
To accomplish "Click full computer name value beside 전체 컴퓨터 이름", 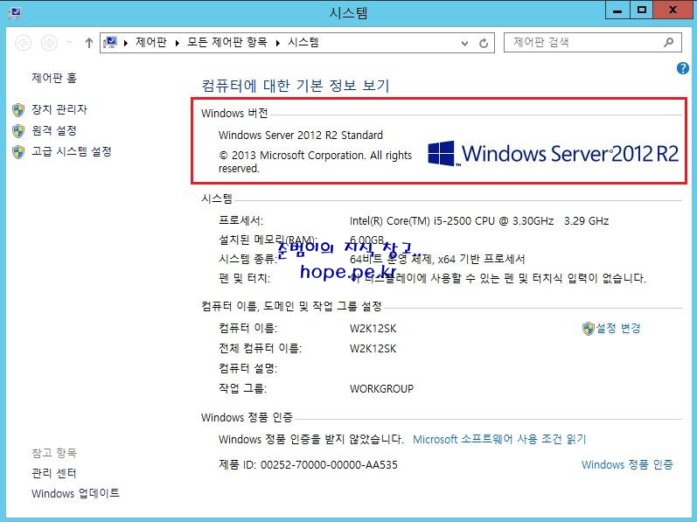I will pos(373,349).
